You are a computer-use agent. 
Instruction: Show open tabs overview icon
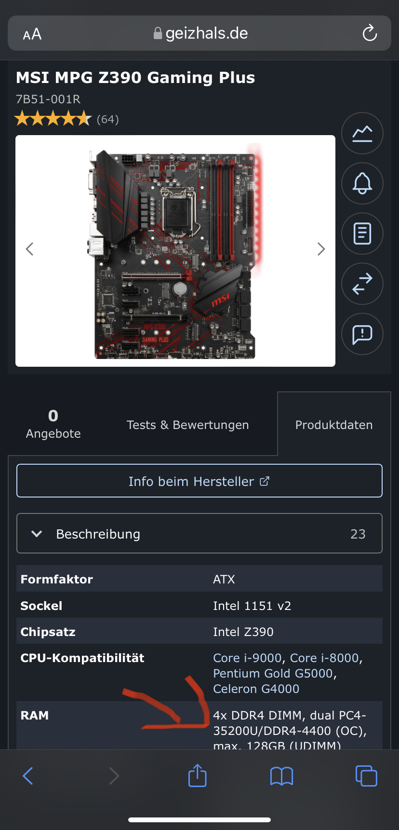pos(366,775)
